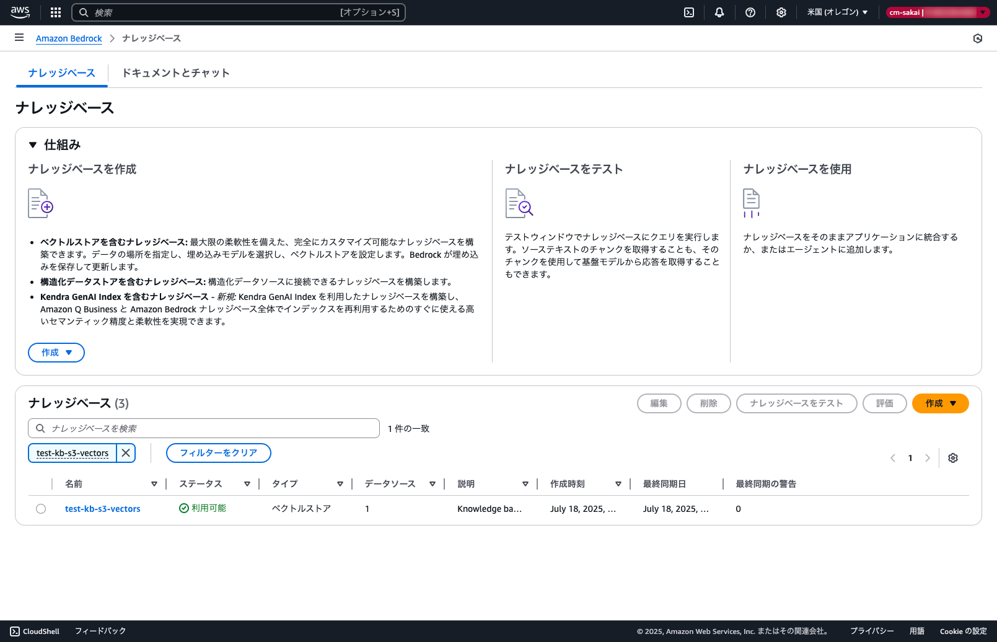Open the AWS home logo

[20, 12]
